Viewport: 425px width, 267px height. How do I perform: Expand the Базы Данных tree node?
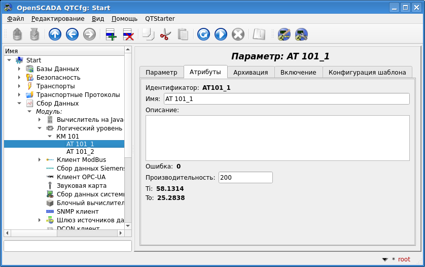(x=19, y=69)
